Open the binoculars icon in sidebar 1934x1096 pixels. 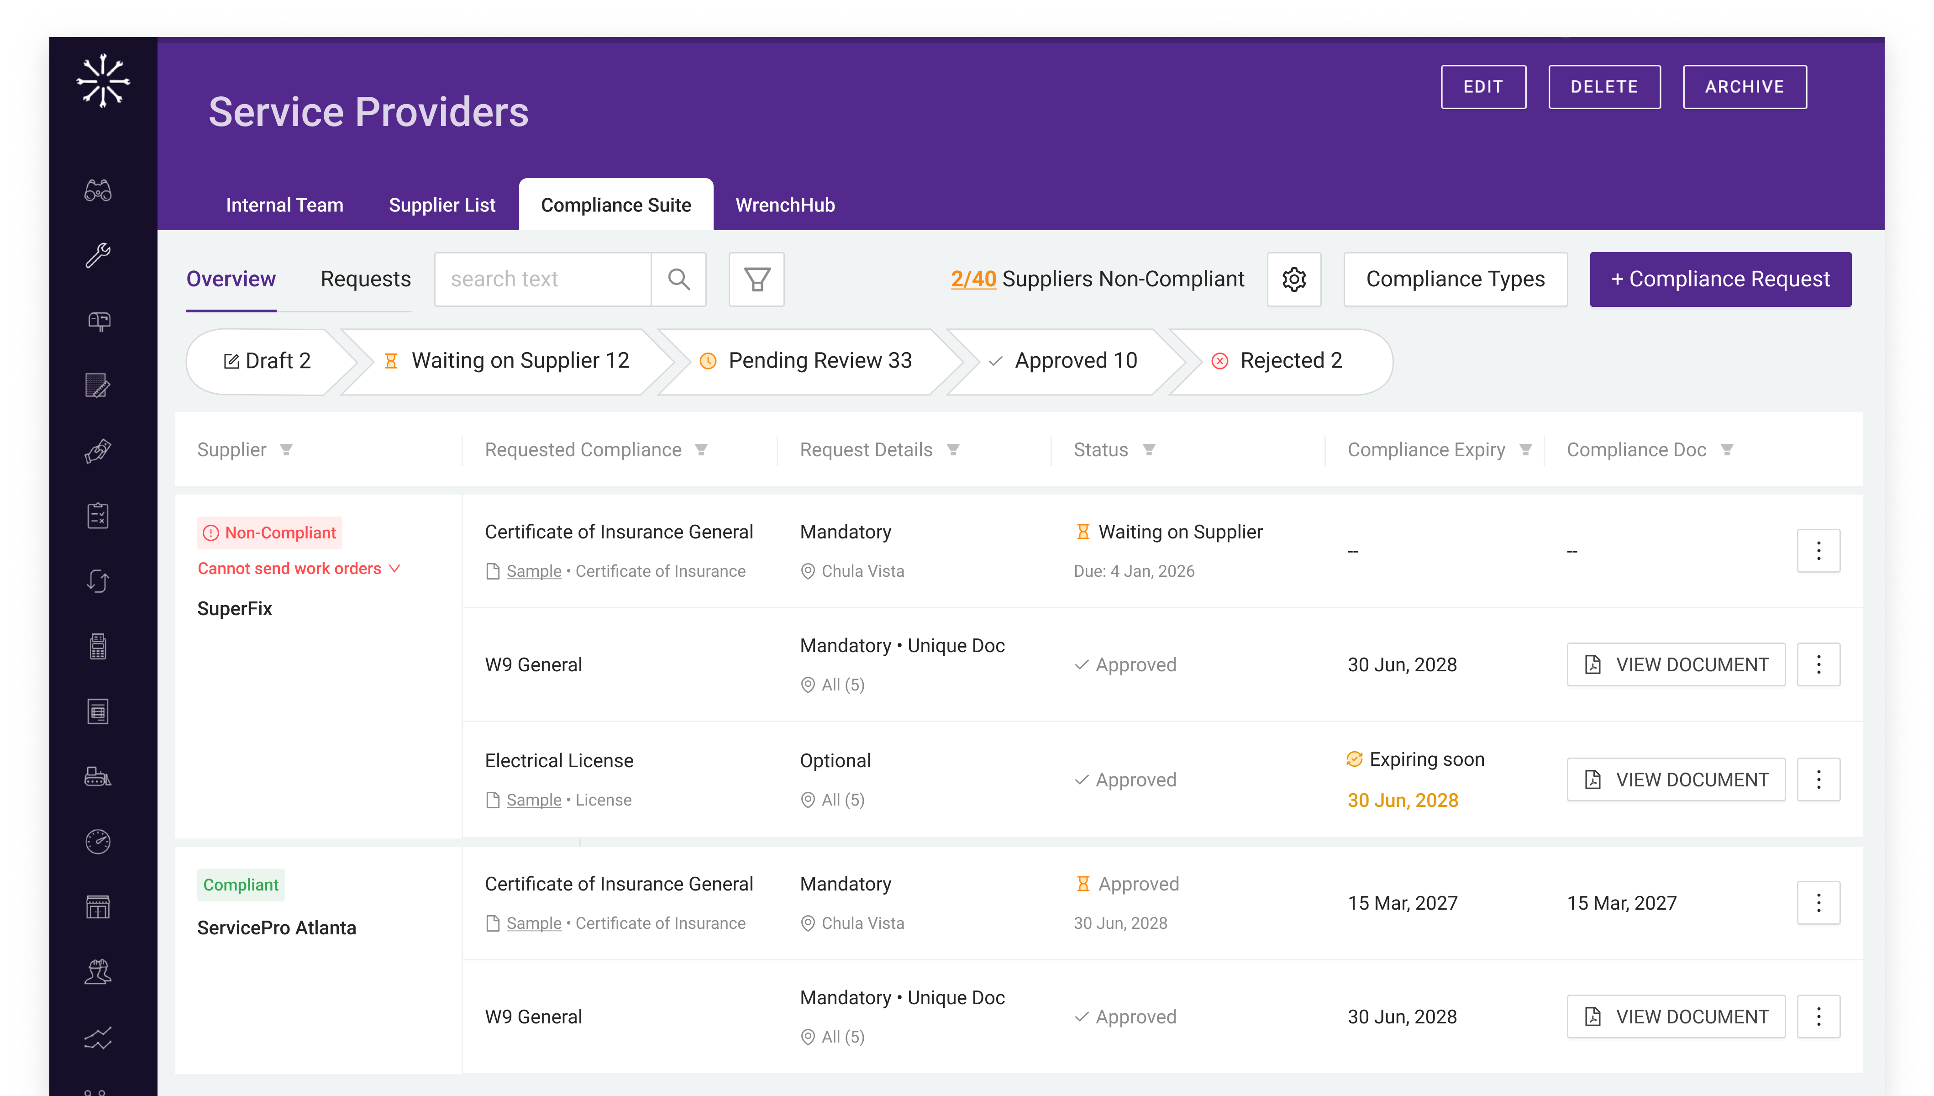98,190
